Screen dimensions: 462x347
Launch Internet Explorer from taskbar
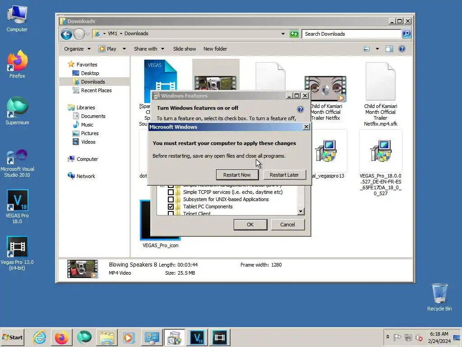point(40,337)
